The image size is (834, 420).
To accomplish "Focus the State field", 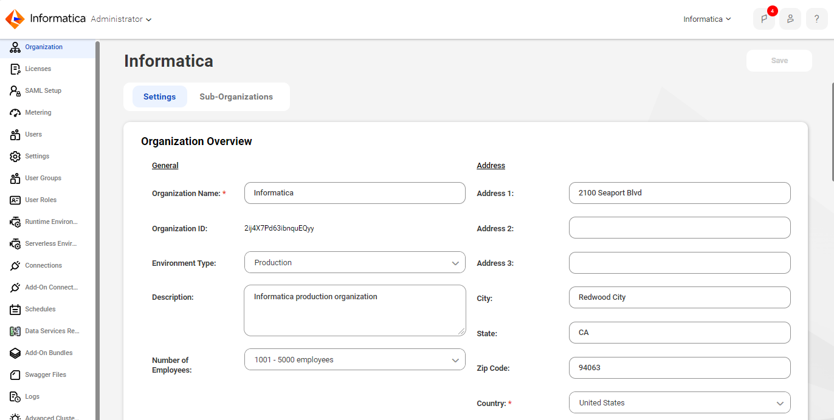I will (x=680, y=333).
